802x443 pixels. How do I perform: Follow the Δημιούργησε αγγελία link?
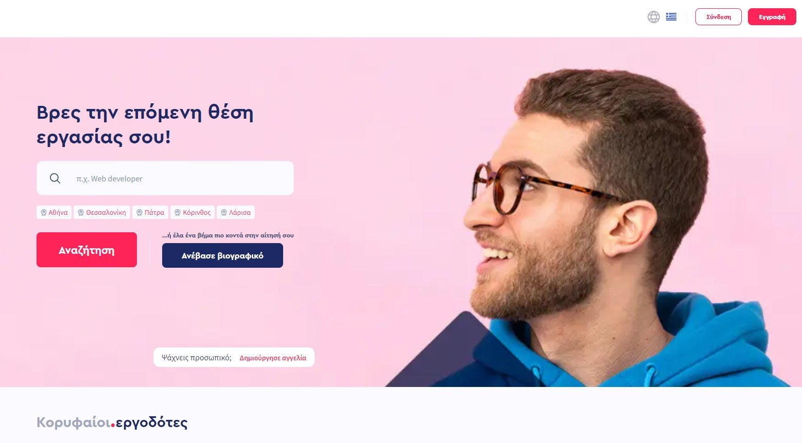(x=273, y=358)
